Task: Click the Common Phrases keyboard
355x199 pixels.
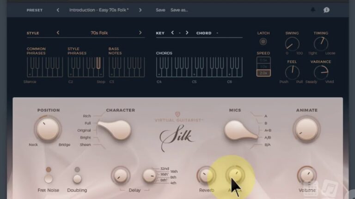Action: [x=45, y=67]
